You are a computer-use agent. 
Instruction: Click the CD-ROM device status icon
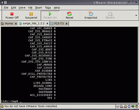pyautogui.click(x=121, y=107)
